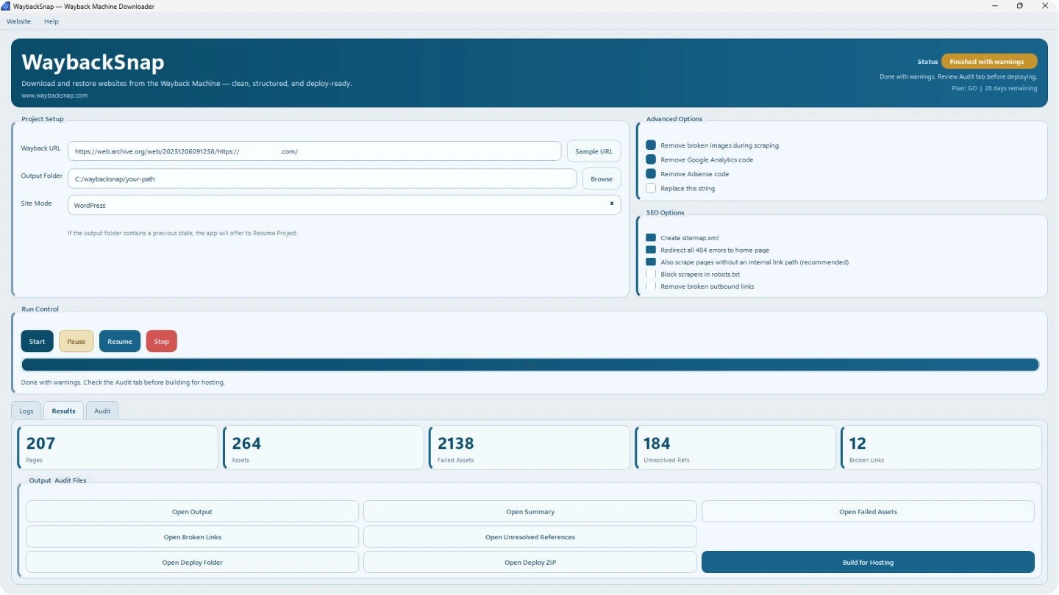The image size is (1059, 595).
Task: Click the WaybackSnap app icon in title bar
Action: pyautogui.click(x=6, y=6)
